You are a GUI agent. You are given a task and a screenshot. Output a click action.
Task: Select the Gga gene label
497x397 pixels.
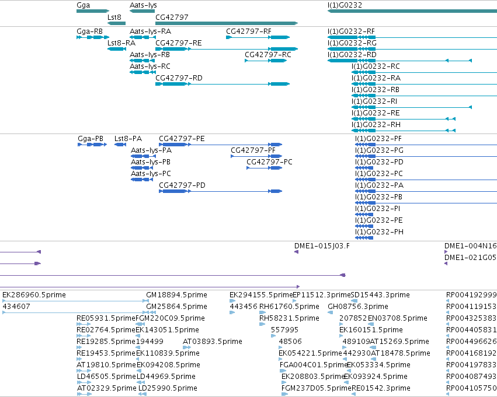click(84, 5)
